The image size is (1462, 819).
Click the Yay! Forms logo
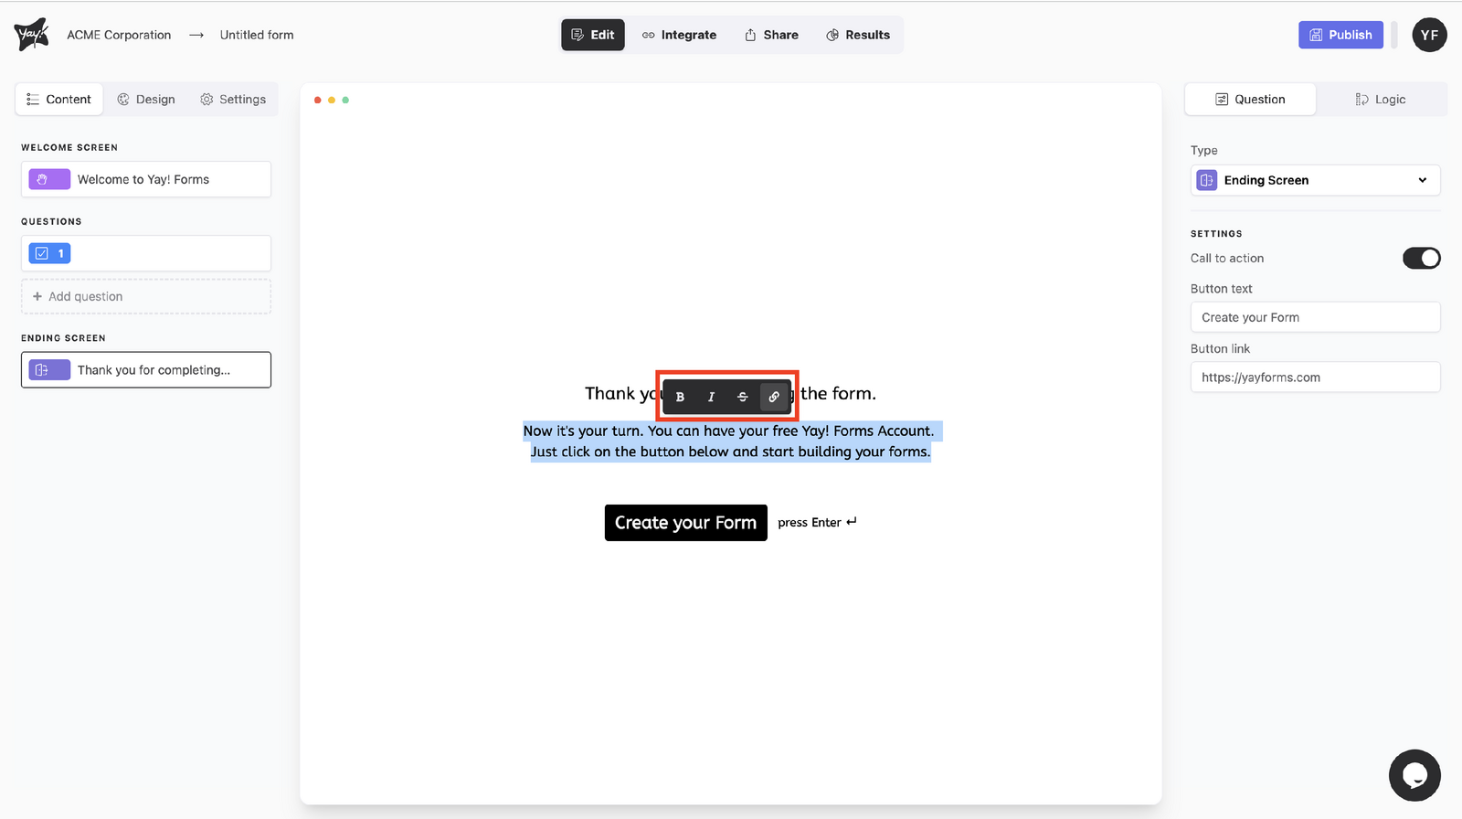[x=32, y=35]
